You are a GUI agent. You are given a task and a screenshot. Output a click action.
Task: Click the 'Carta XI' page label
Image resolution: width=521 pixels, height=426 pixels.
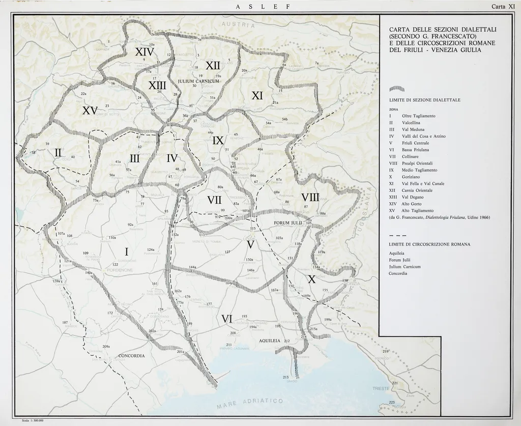(503, 6)
